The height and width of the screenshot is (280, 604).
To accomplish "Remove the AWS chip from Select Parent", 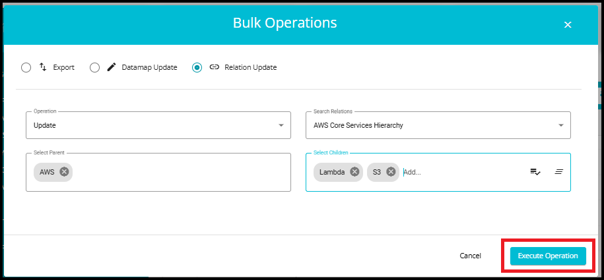I will (x=64, y=172).
